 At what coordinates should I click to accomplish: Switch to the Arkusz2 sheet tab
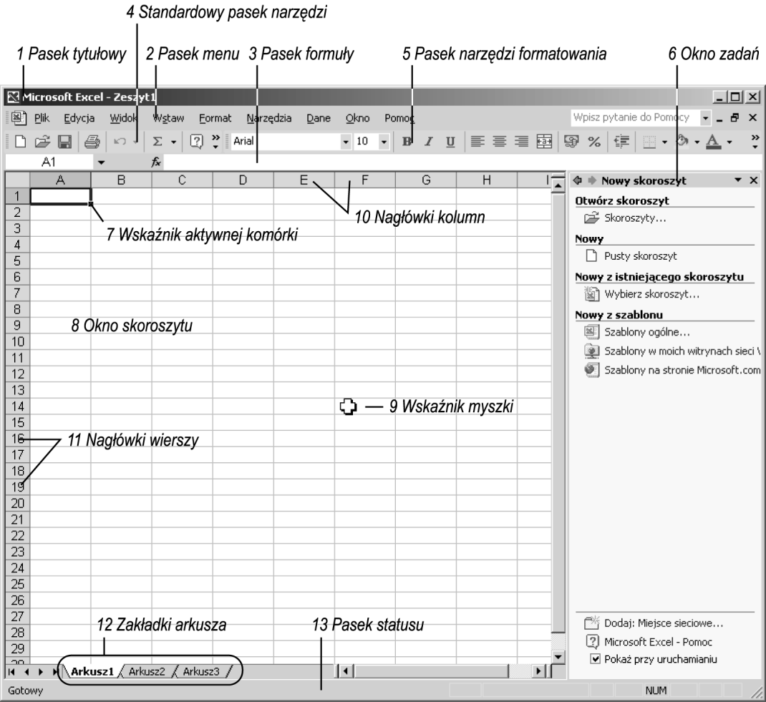(147, 672)
